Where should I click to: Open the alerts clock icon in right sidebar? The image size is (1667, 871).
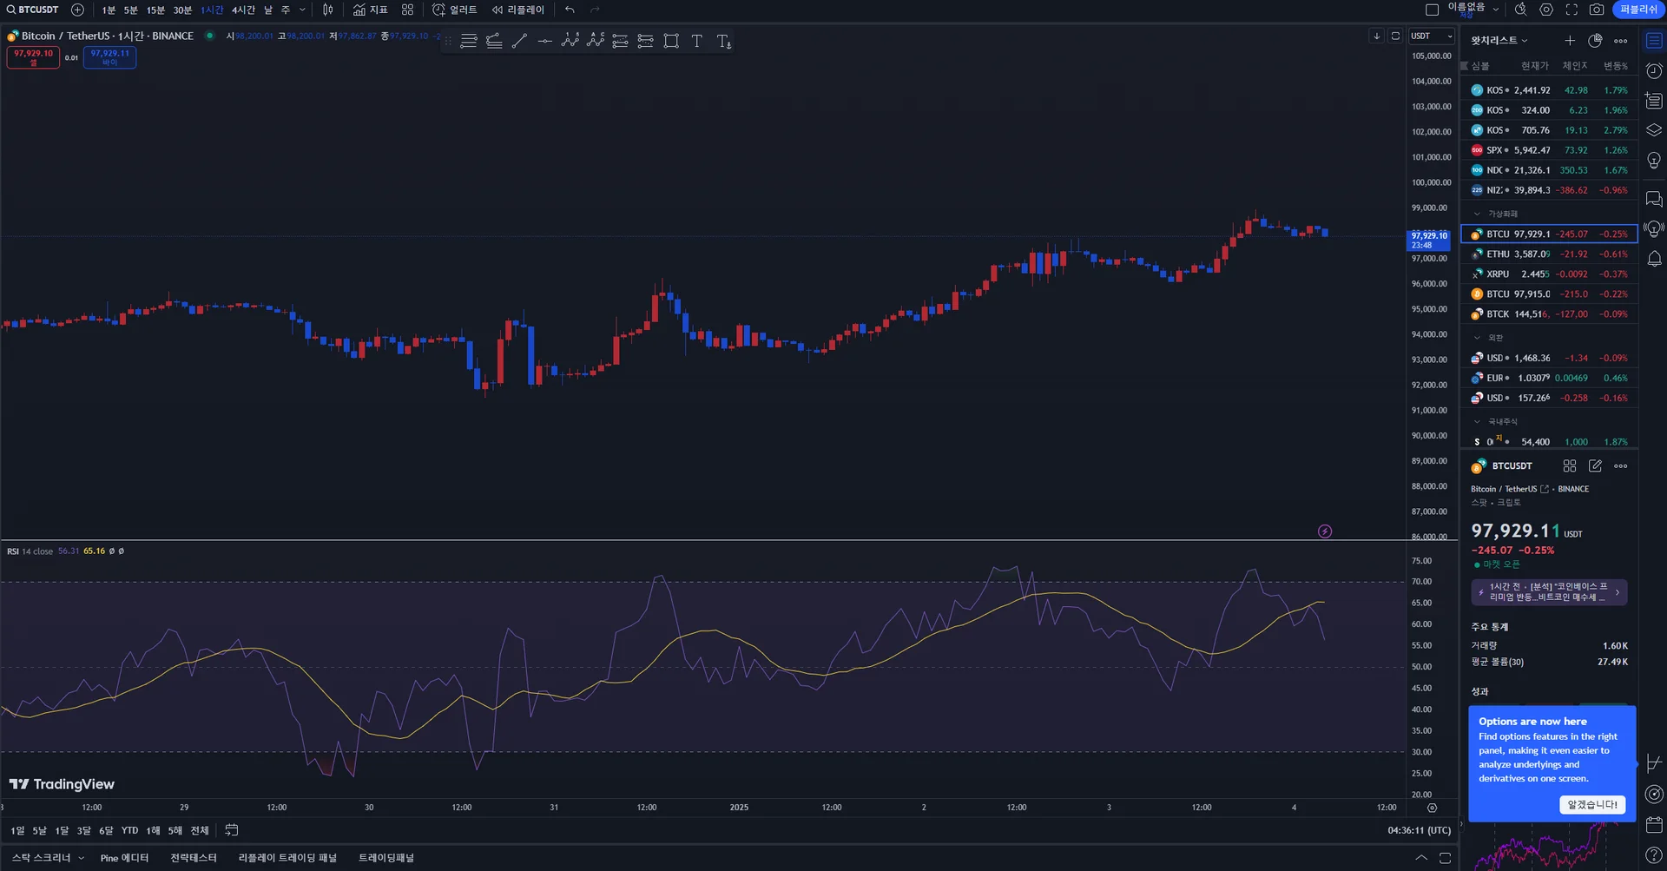click(1654, 71)
